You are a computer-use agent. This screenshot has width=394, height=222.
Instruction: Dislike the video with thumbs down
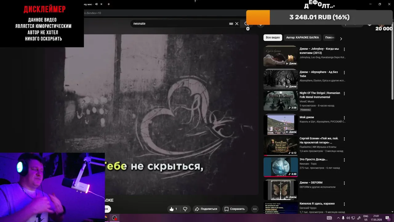pyautogui.click(x=185, y=209)
